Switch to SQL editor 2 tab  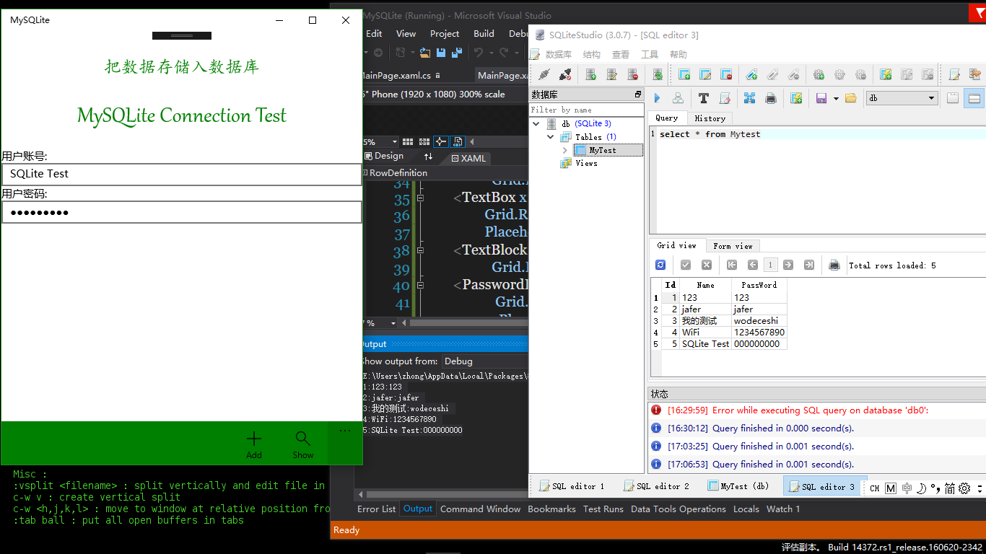coord(657,486)
